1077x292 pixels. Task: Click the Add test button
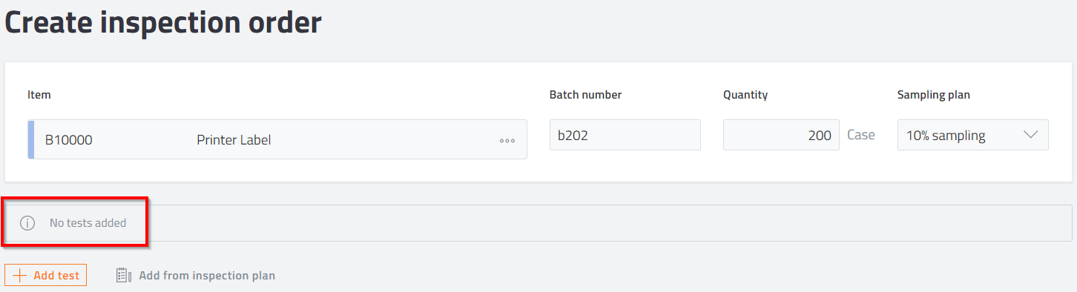coord(46,276)
